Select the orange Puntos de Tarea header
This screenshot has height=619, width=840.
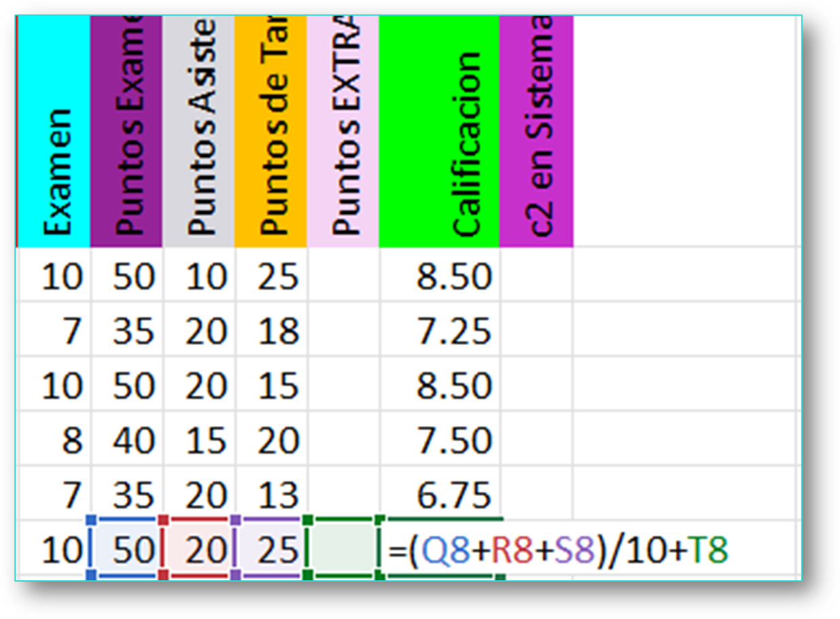(x=271, y=132)
